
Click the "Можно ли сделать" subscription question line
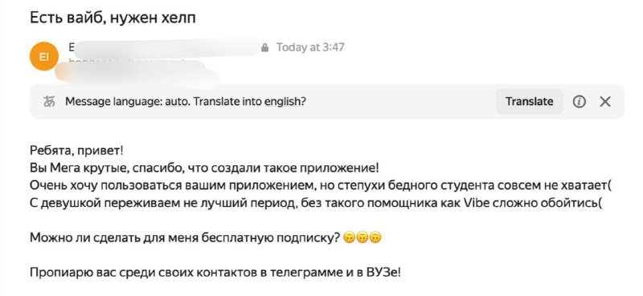pyautogui.click(x=186, y=238)
